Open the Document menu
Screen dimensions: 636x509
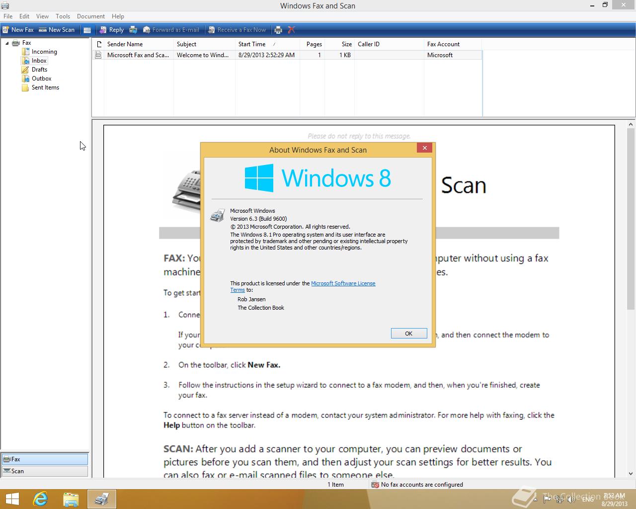pyautogui.click(x=91, y=16)
